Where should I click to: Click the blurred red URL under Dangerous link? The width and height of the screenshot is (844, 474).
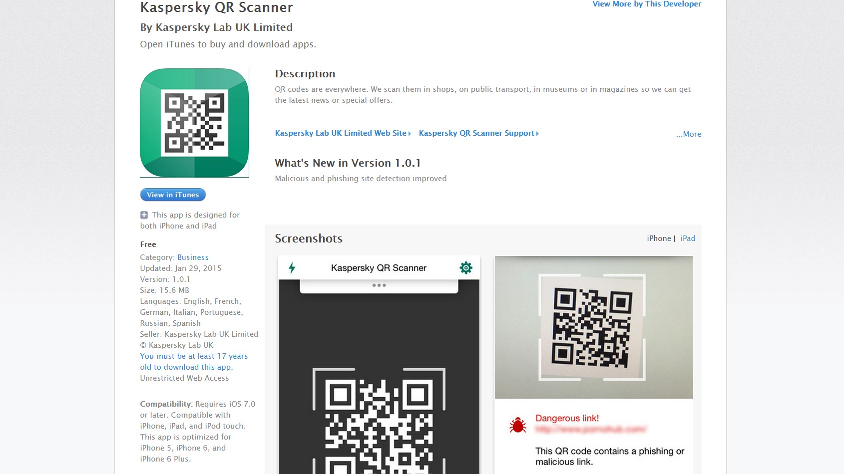[x=591, y=429]
